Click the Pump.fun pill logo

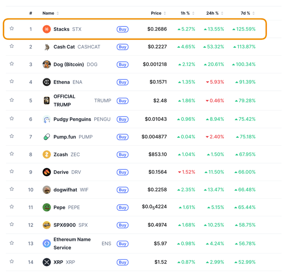click(47, 137)
